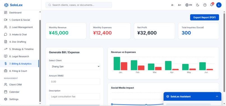The image size is (226, 106).
Task: Click the green April revenue bar
Action: tap(168, 65)
